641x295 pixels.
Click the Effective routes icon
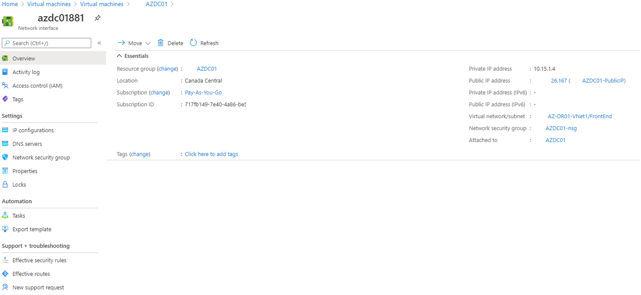(x=5, y=274)
